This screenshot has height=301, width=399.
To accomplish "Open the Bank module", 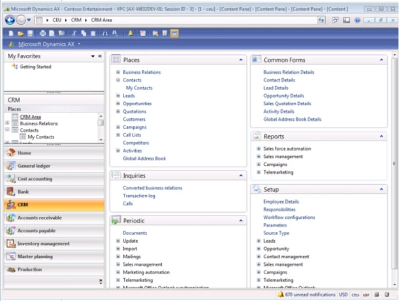I will click(54, 192).
